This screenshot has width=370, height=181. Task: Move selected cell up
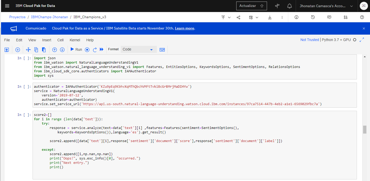coord(55,49)
